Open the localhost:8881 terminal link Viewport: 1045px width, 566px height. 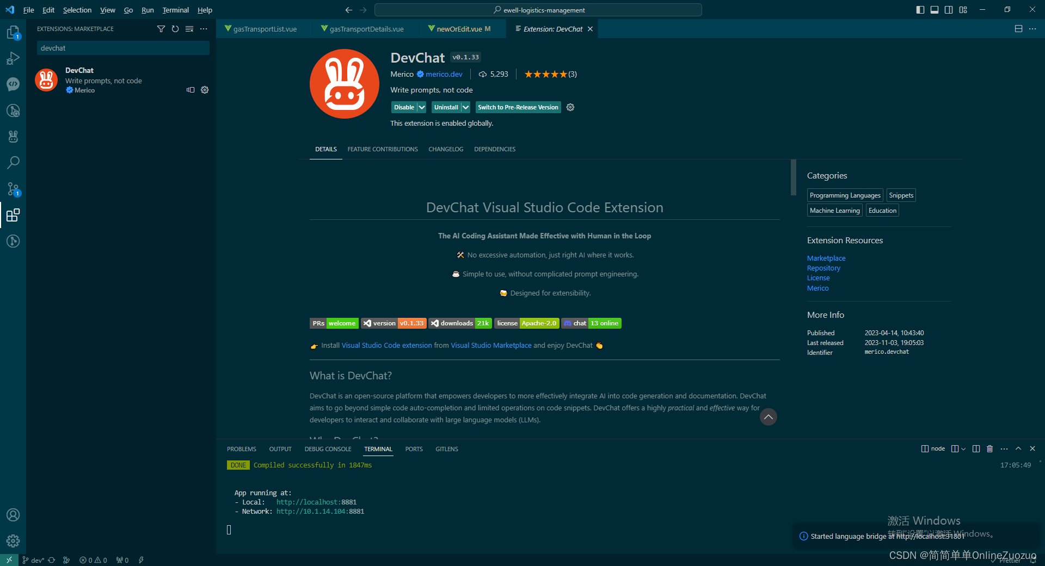(x=316, y=502)
